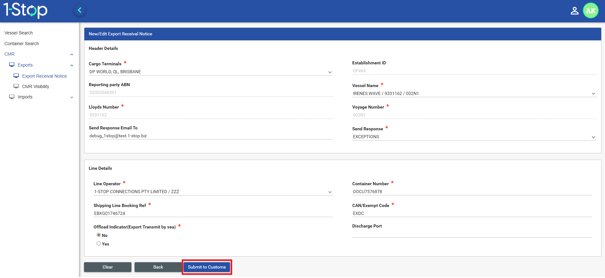Viewport: 605px width, 278px height.
Task: Click the CMR Visibility monitor icon
Action: click(x=16, y=86)
